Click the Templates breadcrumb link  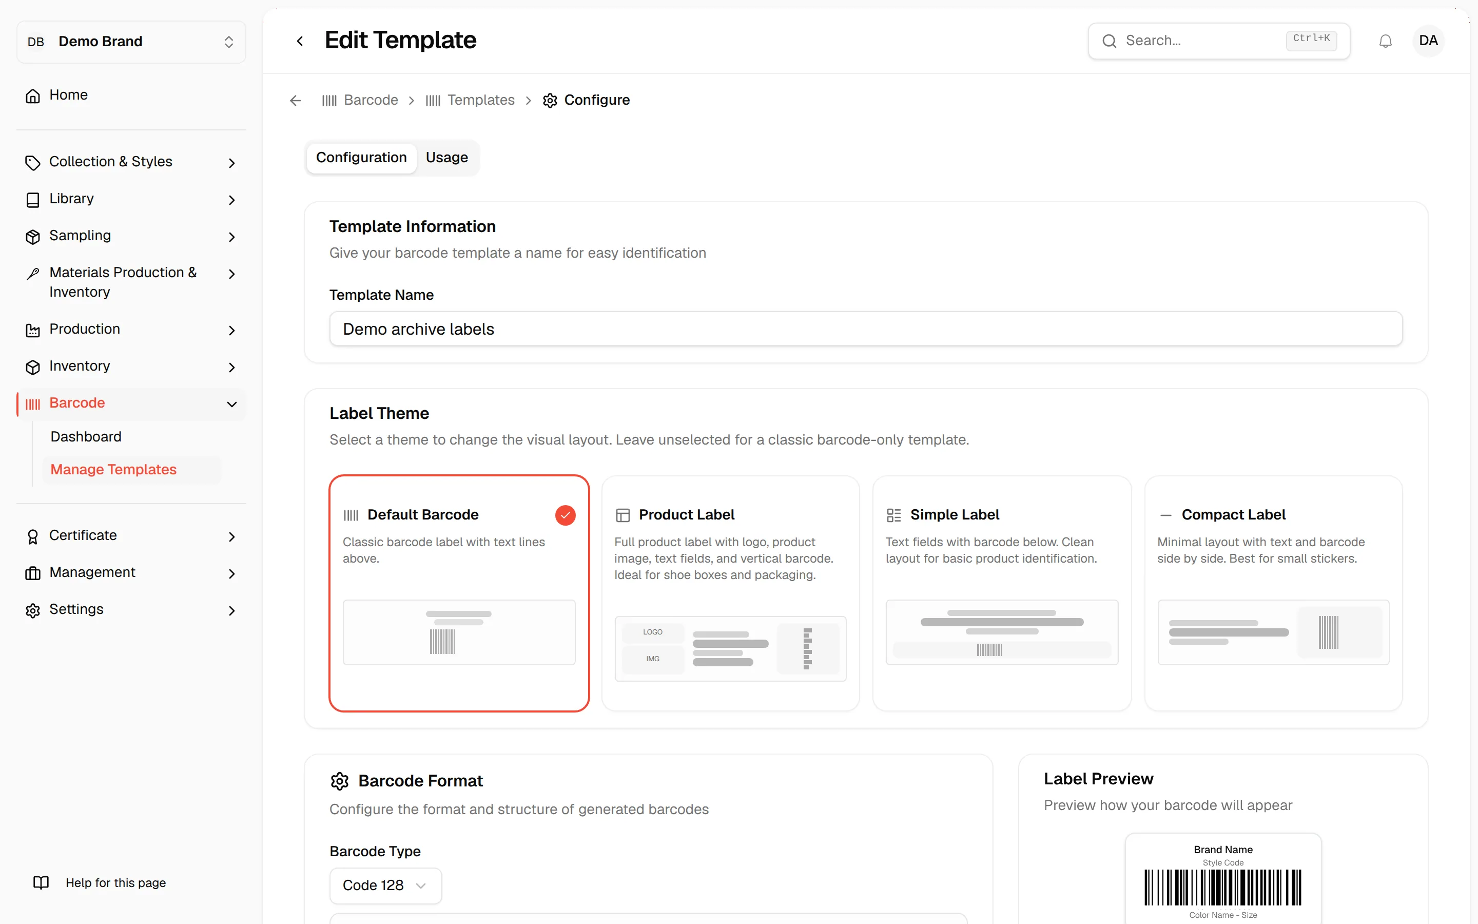[481, 100]
